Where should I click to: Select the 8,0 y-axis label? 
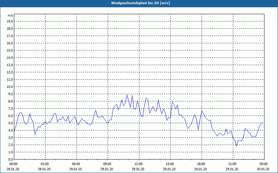(x=11, y=101)
